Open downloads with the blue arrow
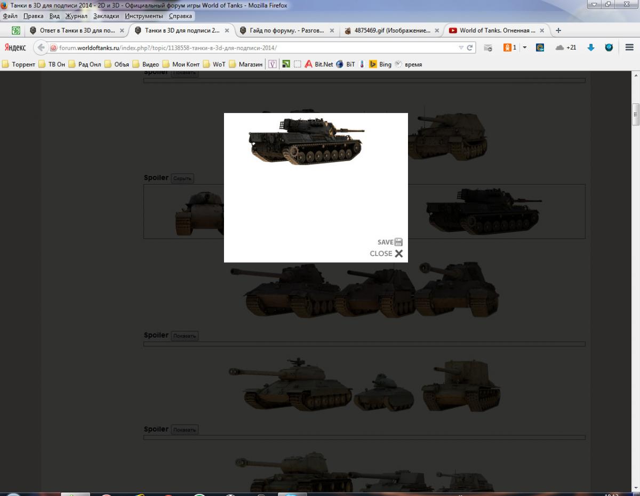The image size is (640, 496). coord(590,47)
